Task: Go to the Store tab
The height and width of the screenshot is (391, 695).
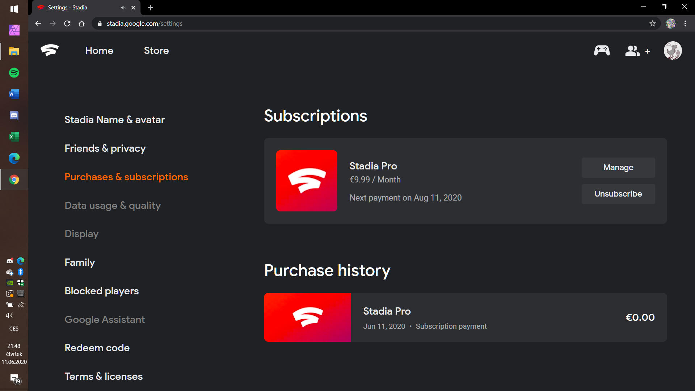Action: (x=156, y=51)
